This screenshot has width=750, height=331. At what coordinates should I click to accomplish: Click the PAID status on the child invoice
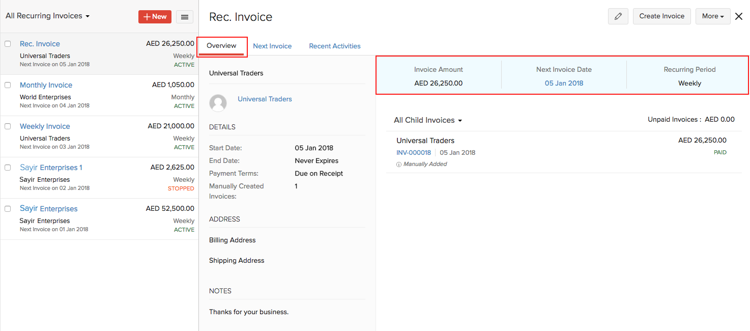point(720,152)
